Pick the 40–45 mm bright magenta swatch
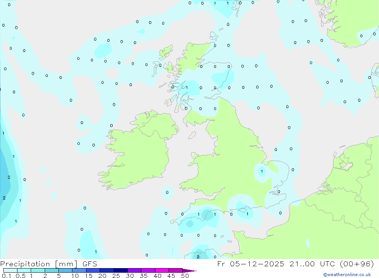The image size is (379, 278). [x=162, y=270]
